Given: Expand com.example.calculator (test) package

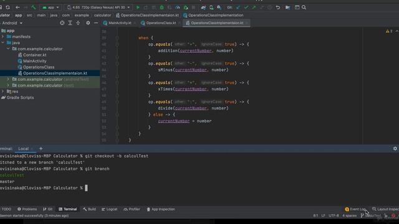Looking at the screenshot, I should click(x=8, y=85).
